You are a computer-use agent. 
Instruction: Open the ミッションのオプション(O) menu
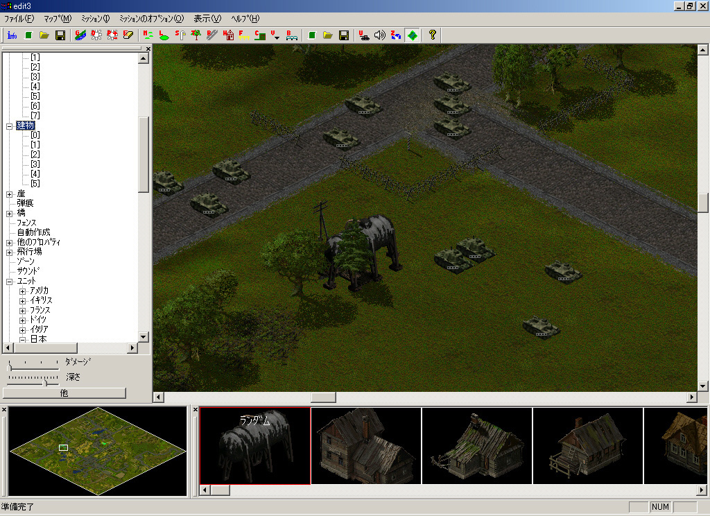[152, 19]
